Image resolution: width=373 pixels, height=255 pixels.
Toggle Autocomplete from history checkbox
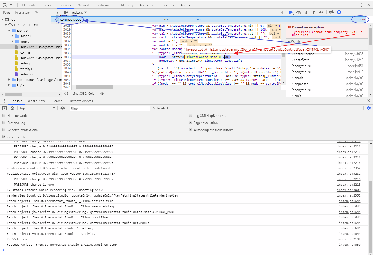[x=190, y=130]
